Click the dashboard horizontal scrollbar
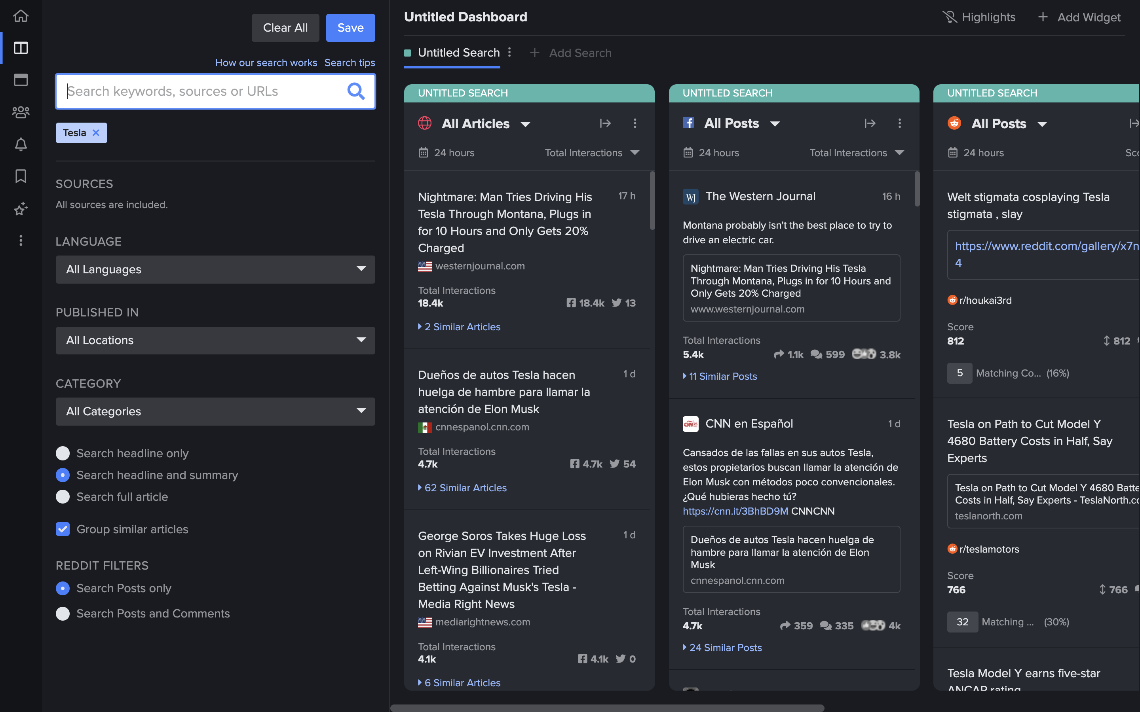This screenshot has width=1140, height=712. pyautogui.click(x=607, y=708)
